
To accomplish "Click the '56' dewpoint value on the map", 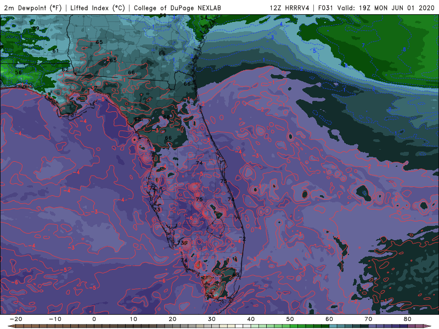I will (19, 72).
